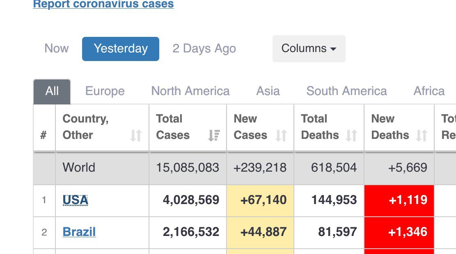Switch to the Europe tab
The height and width of the screenshot is (254, 456).
point(105,91)
